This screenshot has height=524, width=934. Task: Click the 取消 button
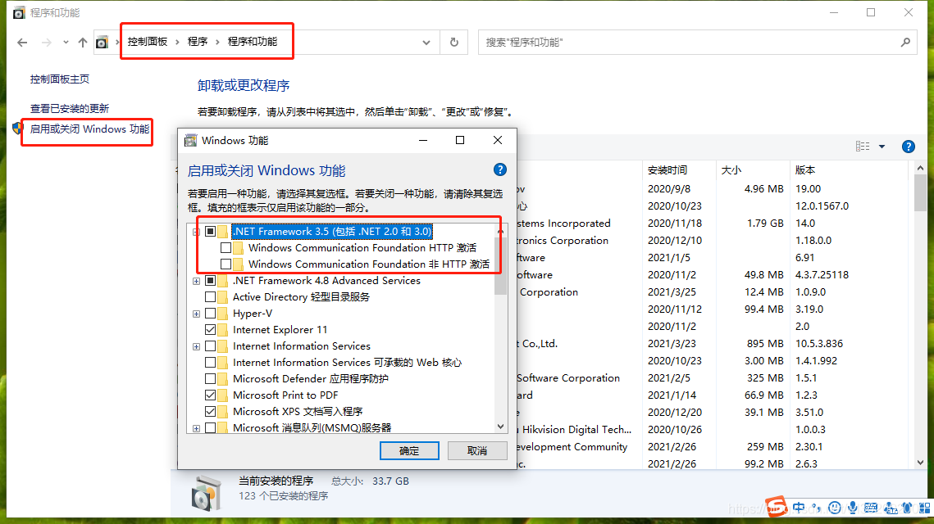tap(477, 451)
